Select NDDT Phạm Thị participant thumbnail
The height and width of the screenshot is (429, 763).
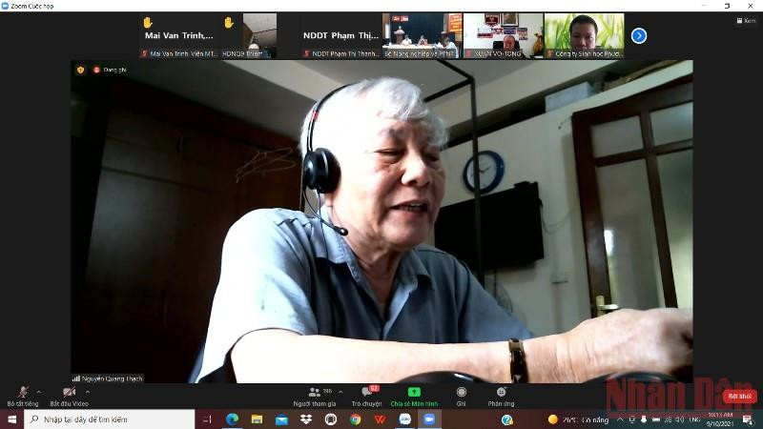tap(340, 36)
